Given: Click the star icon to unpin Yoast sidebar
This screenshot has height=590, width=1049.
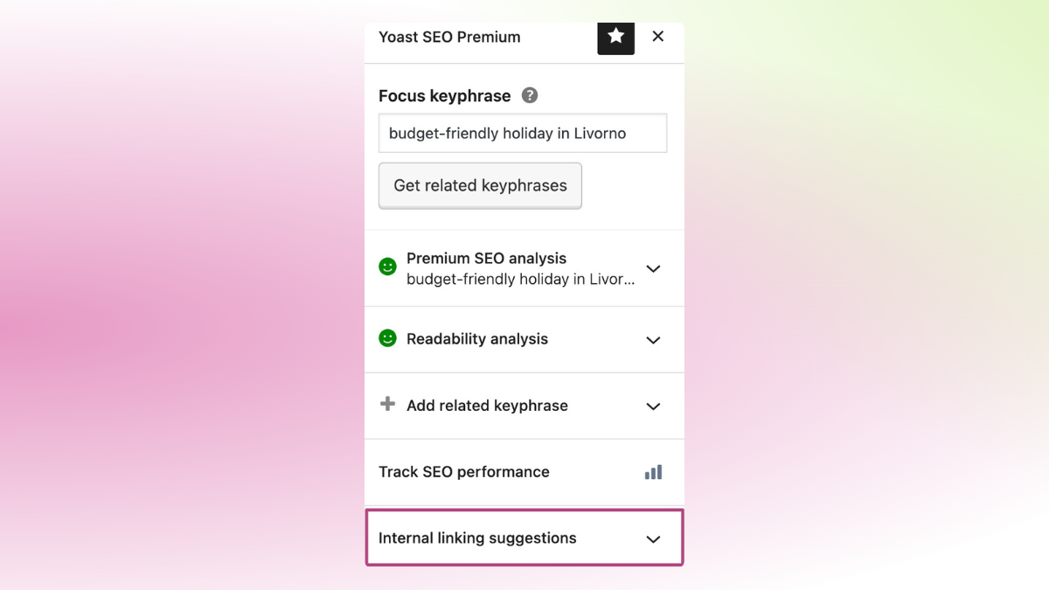Looking at the screenshot, I should point(615,37).
